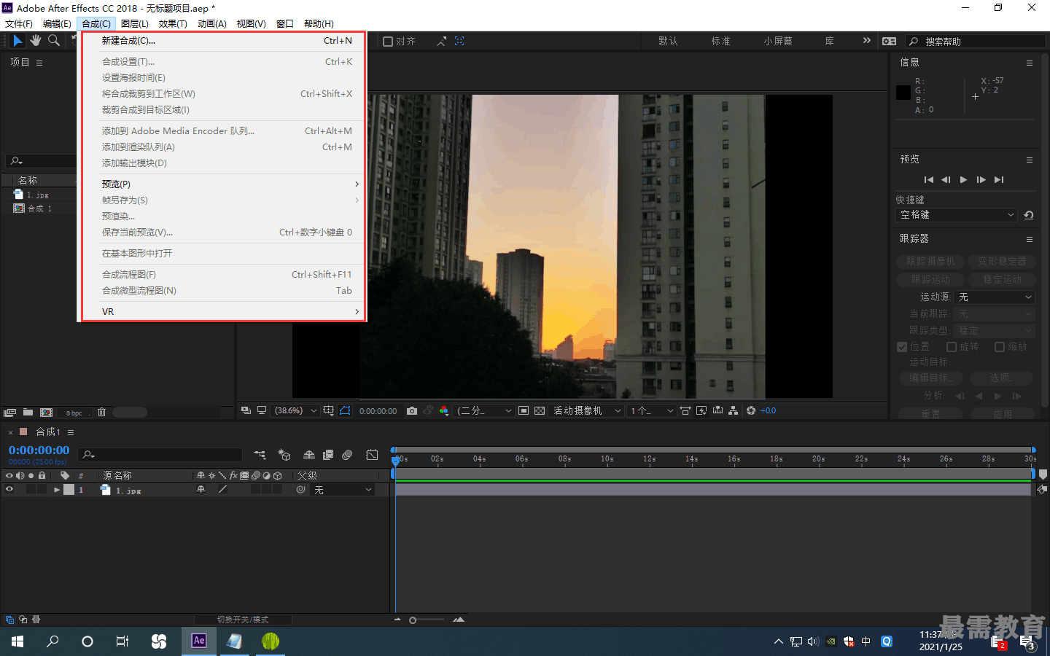Open the 空格键 shortcut dropdown
The image size is (1050, 656).
click(x=956, y=215)
